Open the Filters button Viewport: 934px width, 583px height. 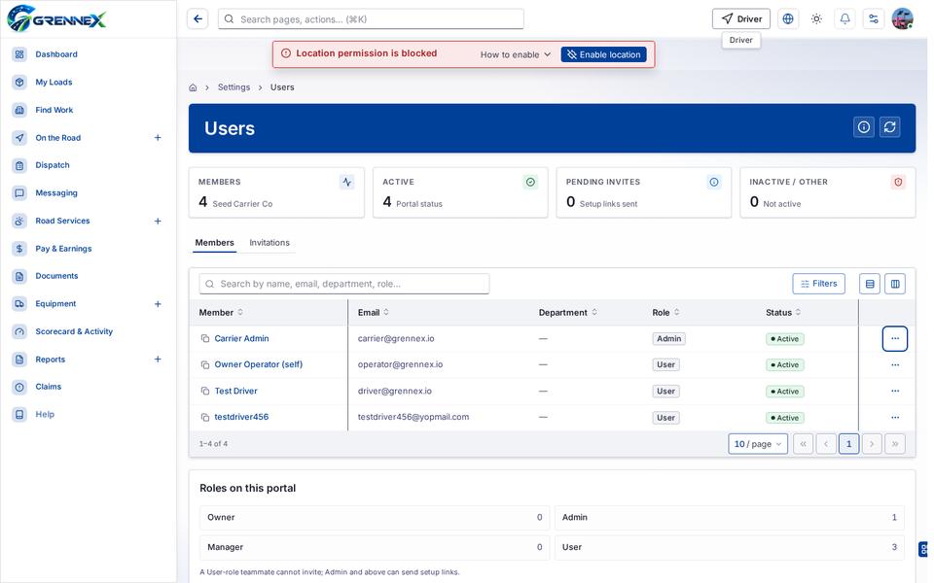pos(818,284)
